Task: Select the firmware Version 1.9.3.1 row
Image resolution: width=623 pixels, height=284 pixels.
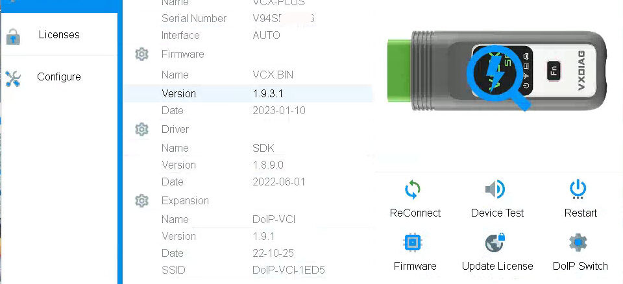Action: [x=249, y=93]
